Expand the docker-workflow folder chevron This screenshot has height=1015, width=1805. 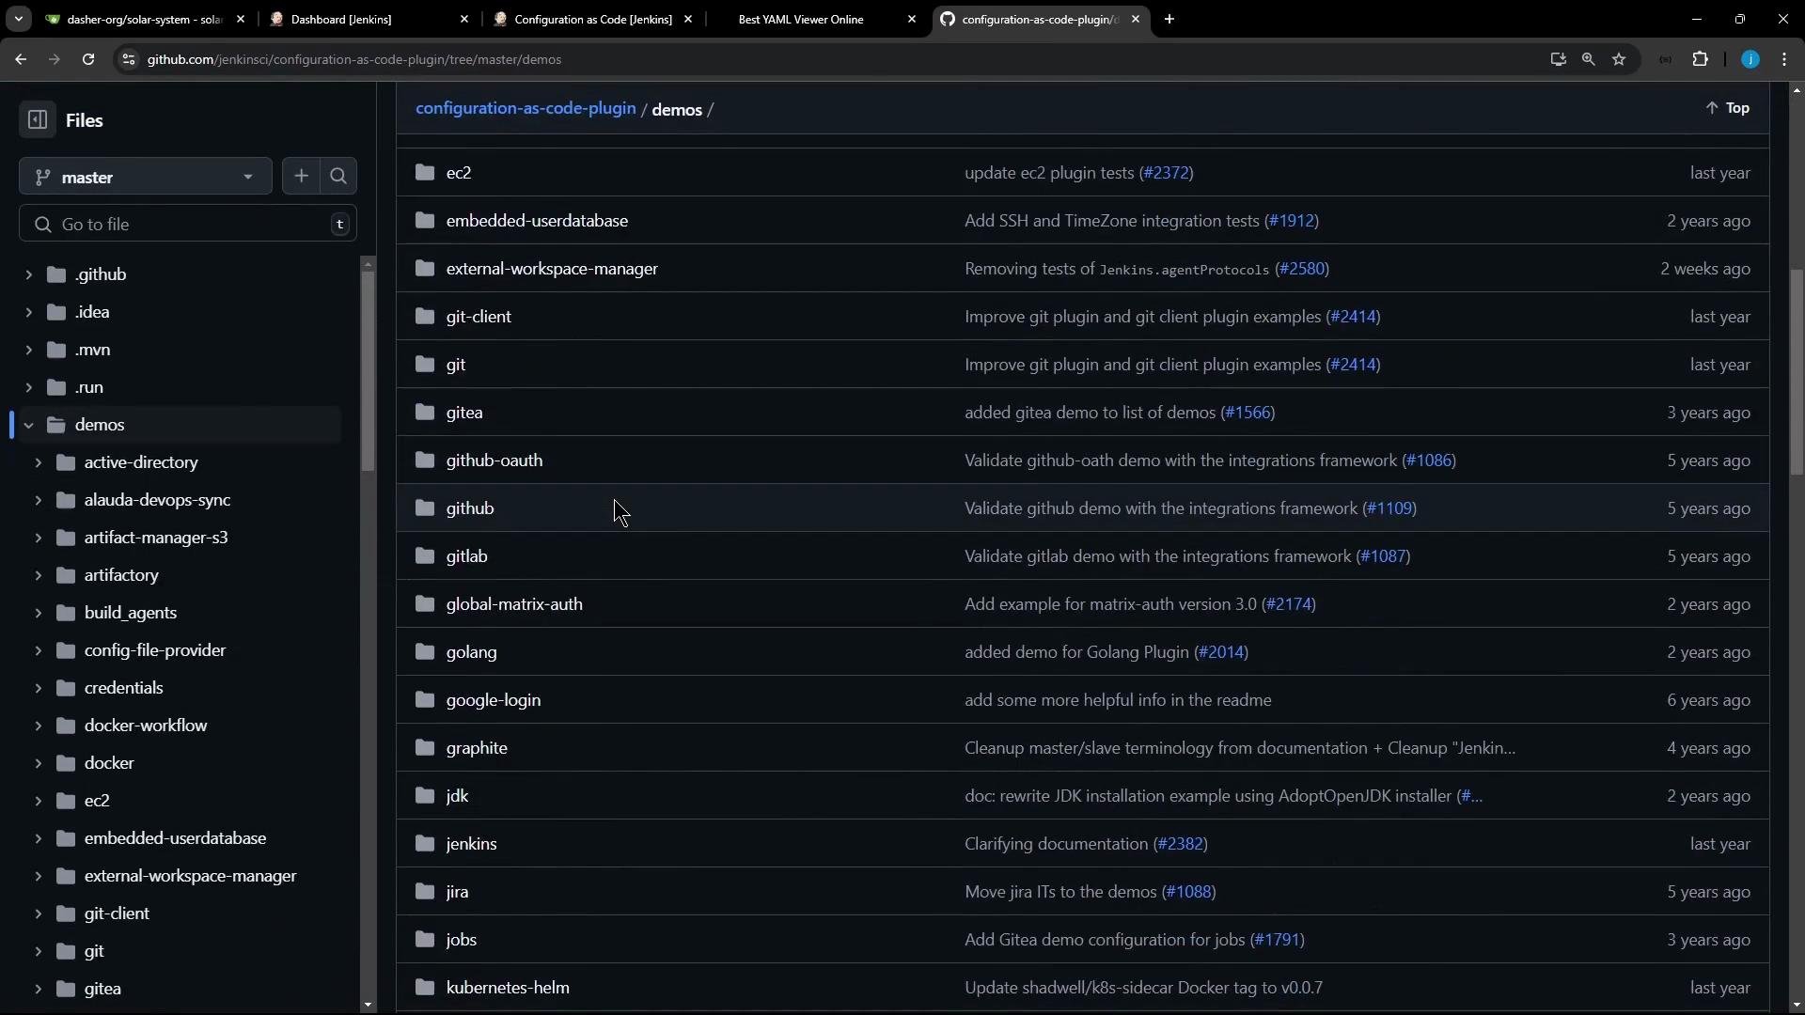coord(38,726)
